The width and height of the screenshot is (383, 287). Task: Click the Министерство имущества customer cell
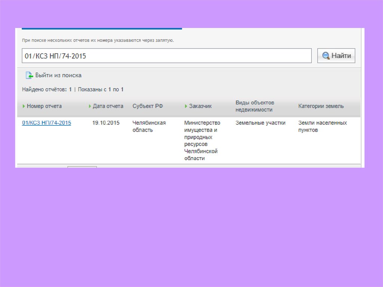(x=202, y=140)
